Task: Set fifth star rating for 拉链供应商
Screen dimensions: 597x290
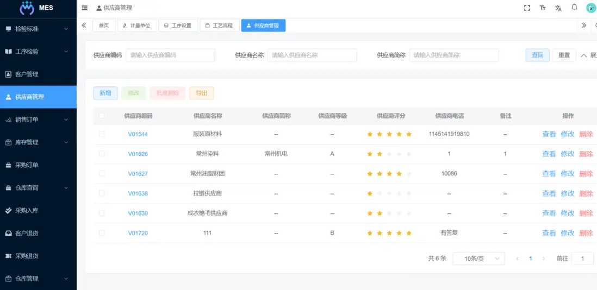Action: point(409,194)
